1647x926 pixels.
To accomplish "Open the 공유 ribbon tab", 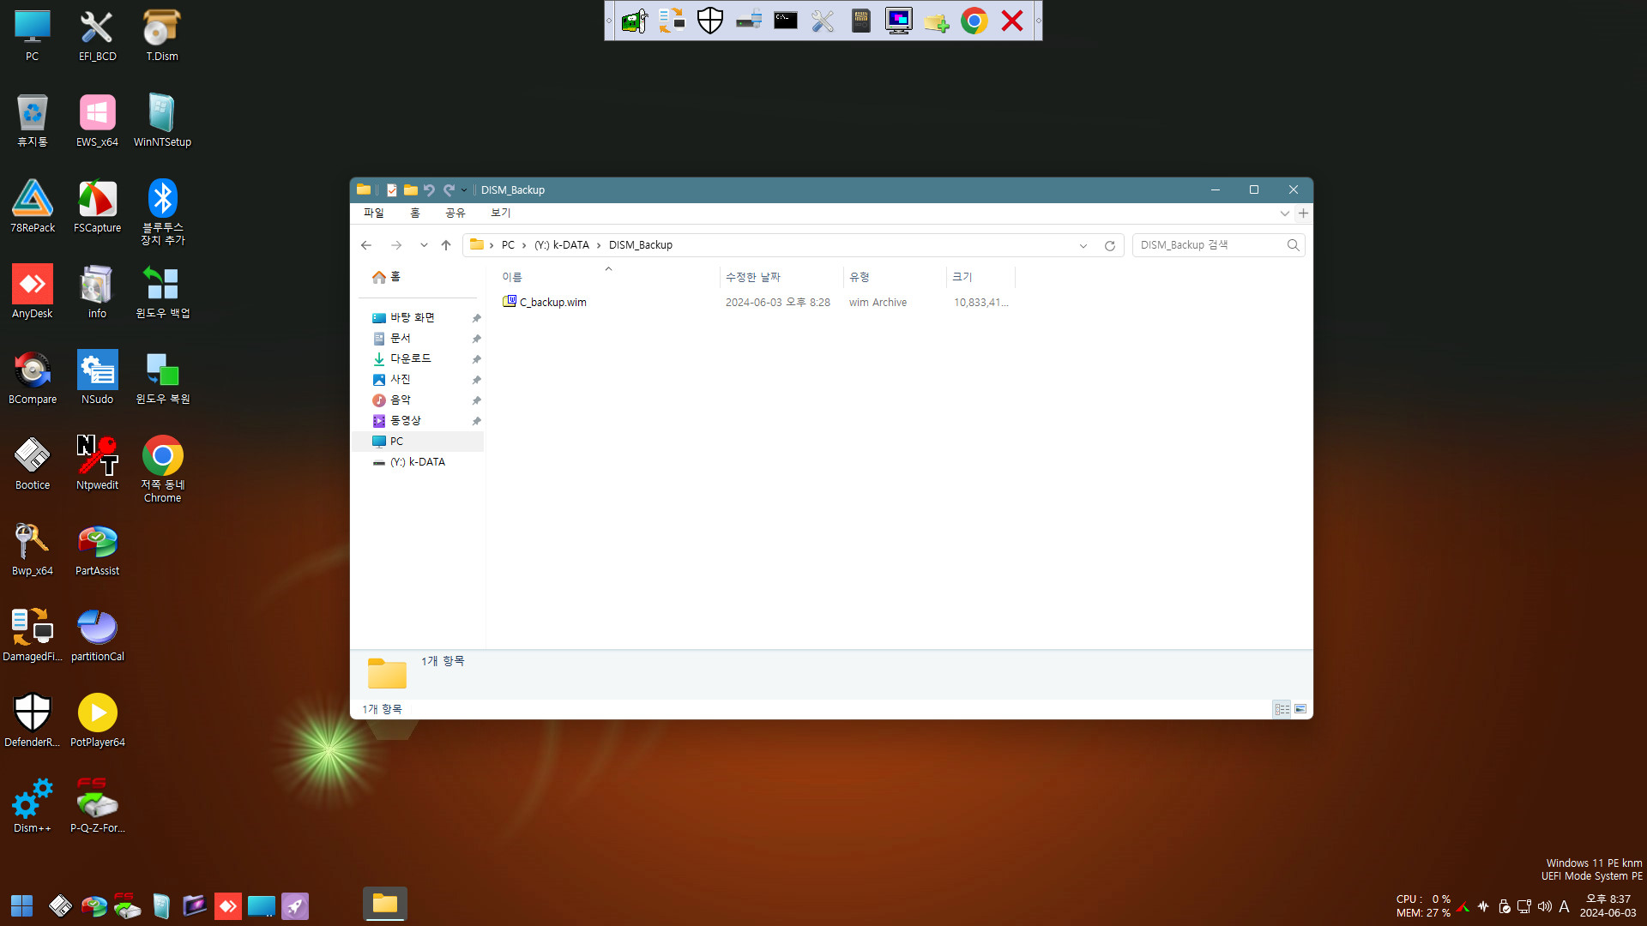I will pos(455,213).
